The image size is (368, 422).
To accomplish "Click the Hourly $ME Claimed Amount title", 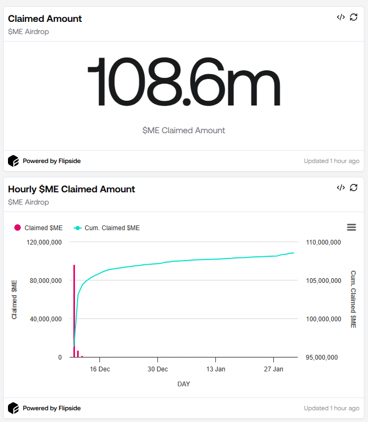I will tap(72, 189).
